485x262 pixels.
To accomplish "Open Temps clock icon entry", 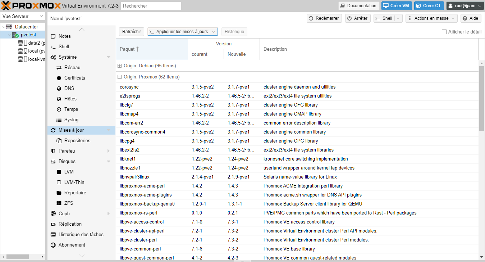I will 59,109.
